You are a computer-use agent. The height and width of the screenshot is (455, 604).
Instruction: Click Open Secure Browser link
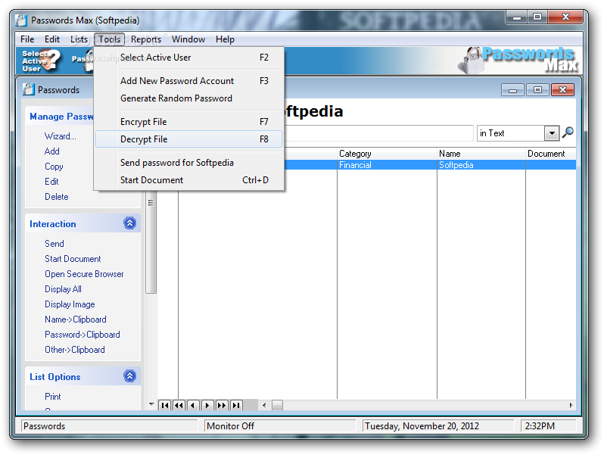click(x=84, y=274)
